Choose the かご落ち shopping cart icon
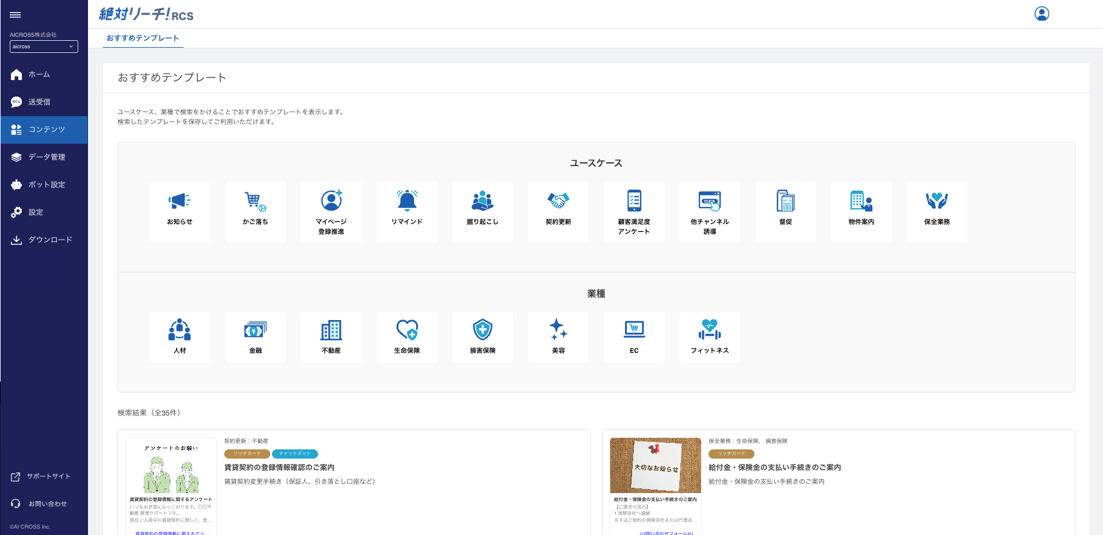Image resolution: width=1103 pixels, height=535 pixels. [x=255, y=211]
